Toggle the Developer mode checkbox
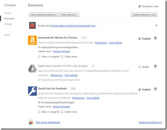This screenshot has width=167, height=130. 140,6
